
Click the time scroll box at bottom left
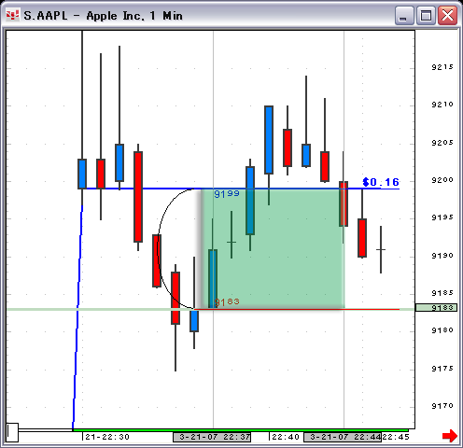click(x=12, y=432)
